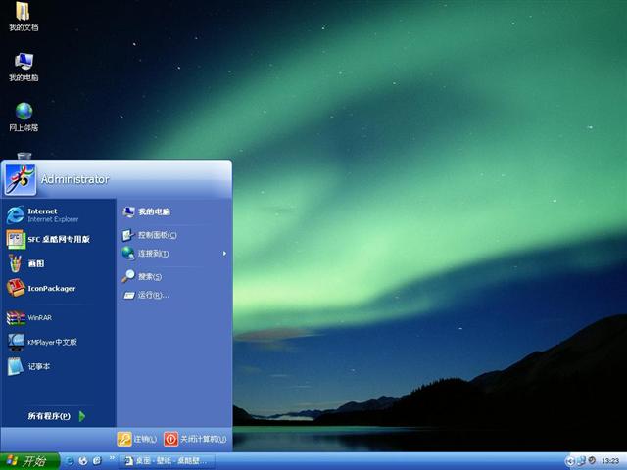Viewport: 627px width, 470px height.
Task: Open WinRAR from the Start menu
Action: click(37, 317)
